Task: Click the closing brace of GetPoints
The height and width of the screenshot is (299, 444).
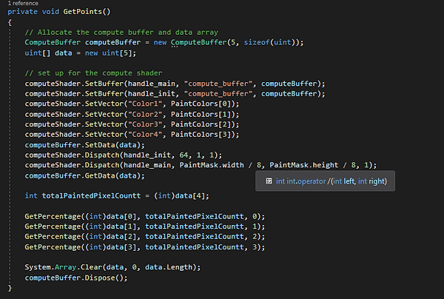Action: [10, 288]
